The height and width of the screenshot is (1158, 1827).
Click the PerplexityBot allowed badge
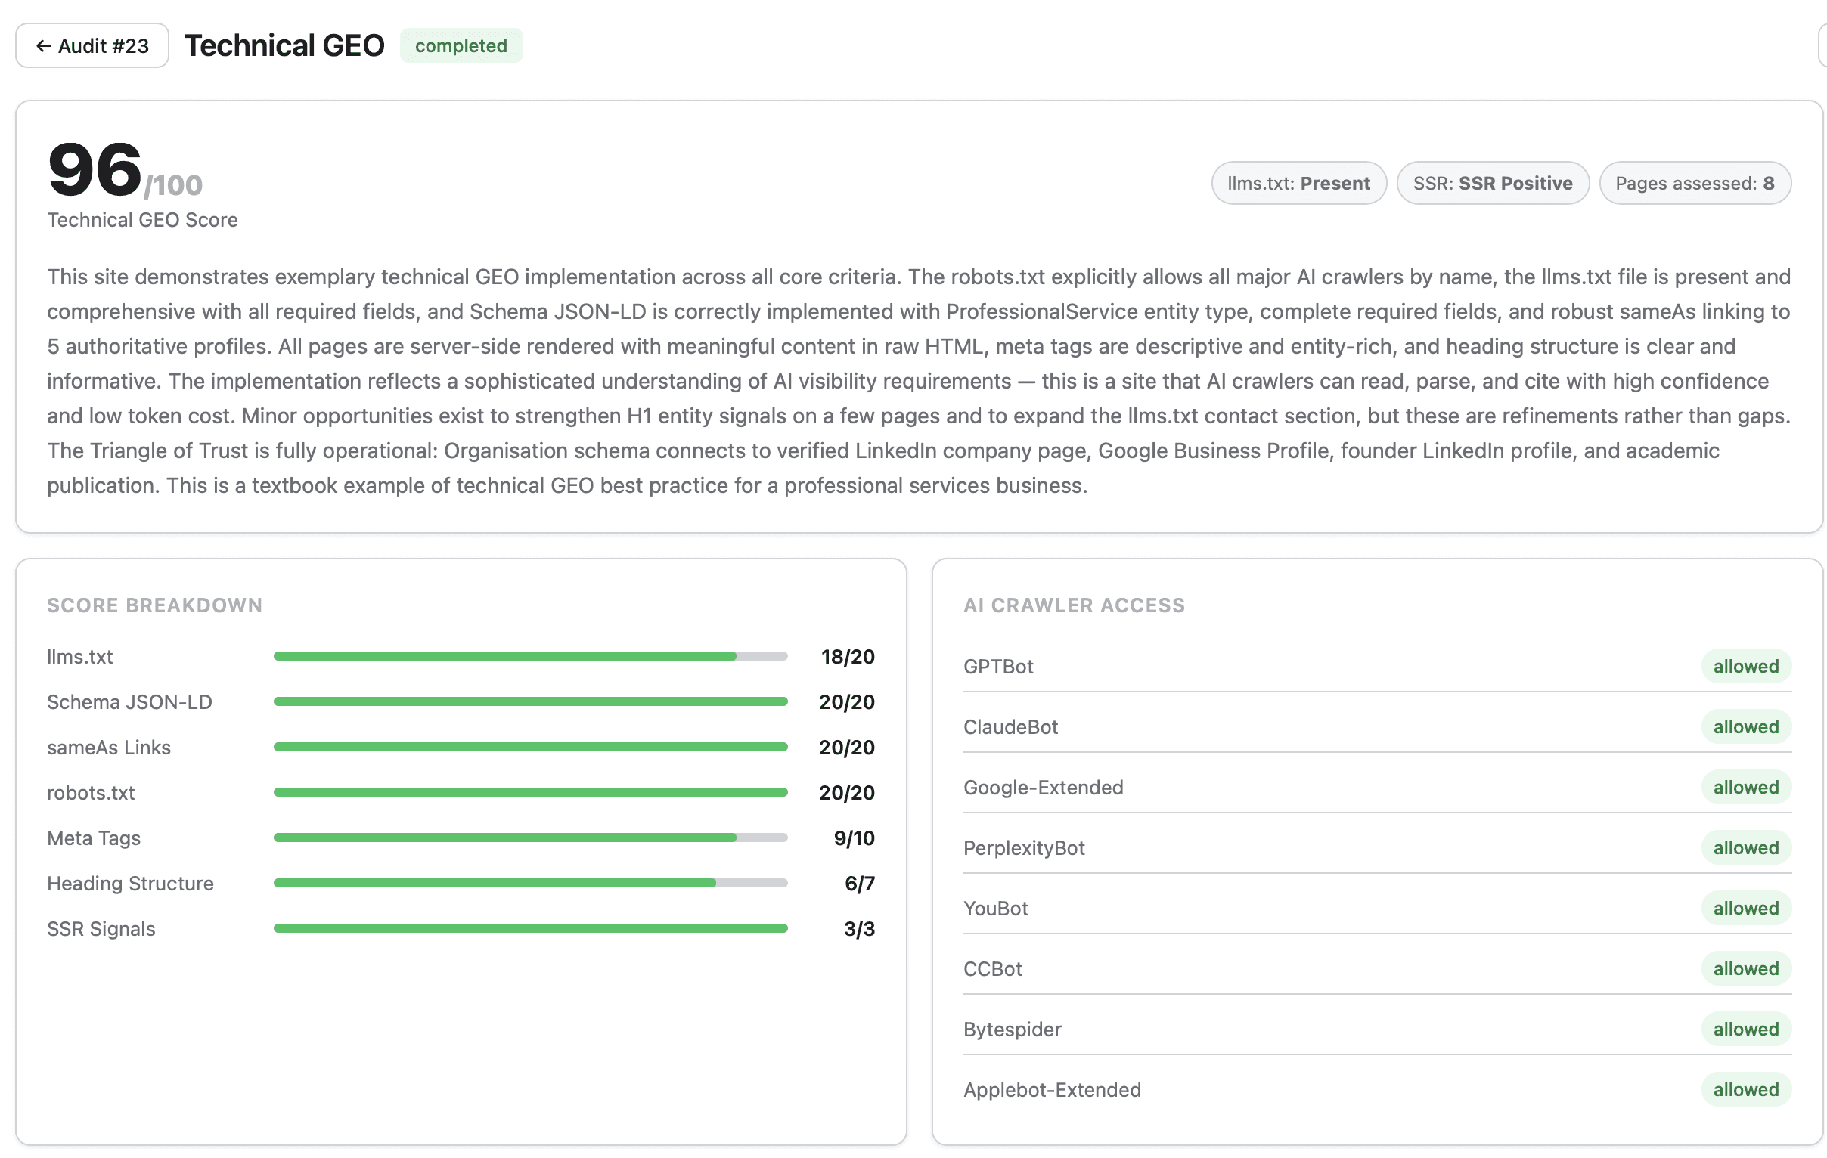coord(1745,847)
